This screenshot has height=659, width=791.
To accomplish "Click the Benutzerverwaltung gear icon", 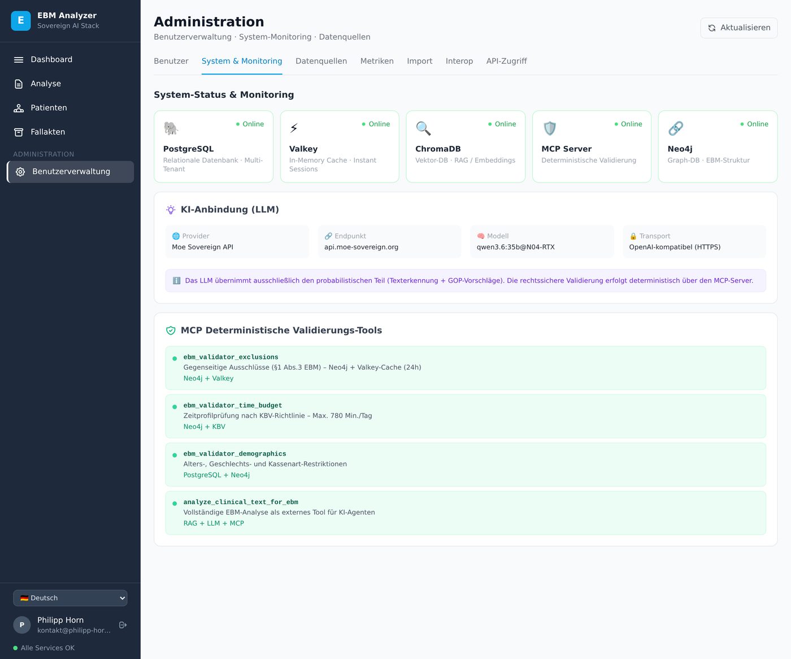I will click(x=20, y=172).
